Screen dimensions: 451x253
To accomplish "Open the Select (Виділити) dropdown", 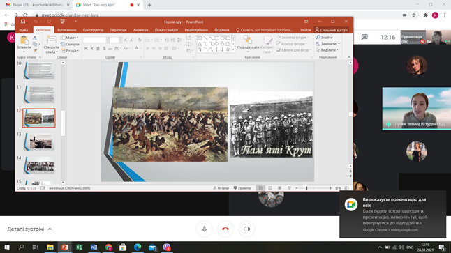I will coord(327,50).
